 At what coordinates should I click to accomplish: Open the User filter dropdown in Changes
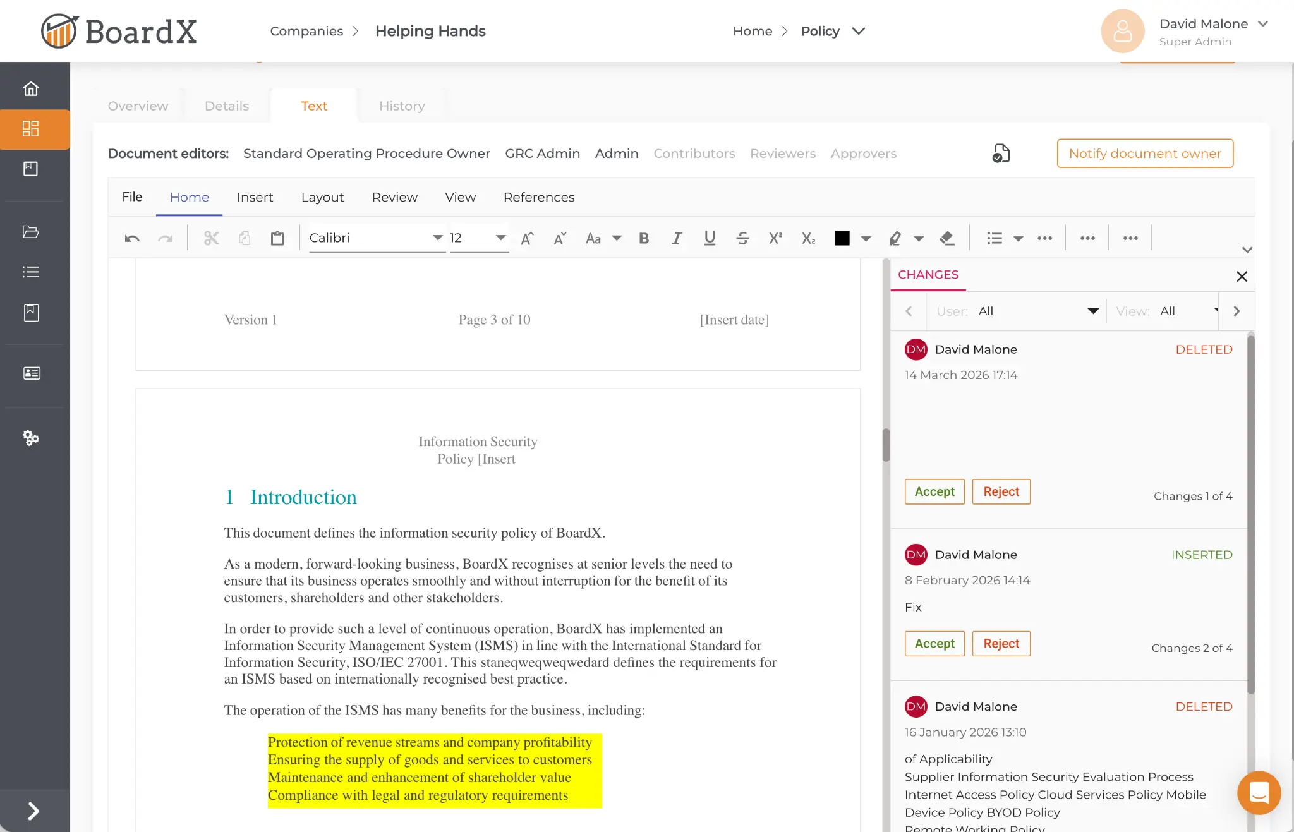pyautogui.click(x=1092, y=311)
